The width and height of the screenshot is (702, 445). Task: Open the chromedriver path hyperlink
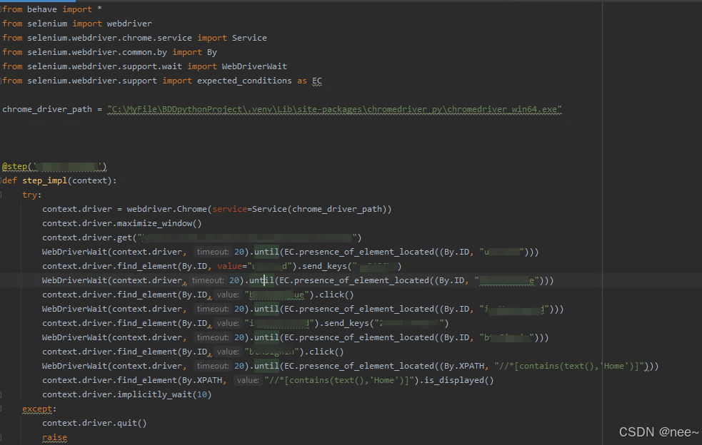click(x=336, y=108)
